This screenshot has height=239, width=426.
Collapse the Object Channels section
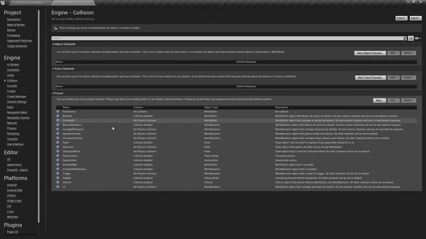click(53, 44)
